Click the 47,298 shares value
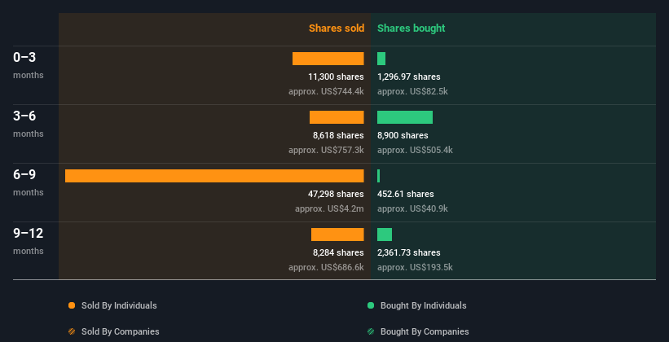The width and height of the screenshot is (669, 342). coord(336,194)
